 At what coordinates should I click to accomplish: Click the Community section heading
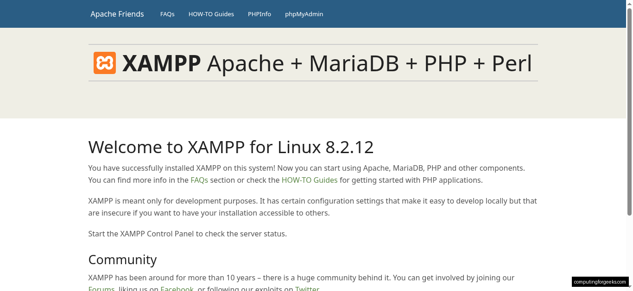[x=122, y=260]
